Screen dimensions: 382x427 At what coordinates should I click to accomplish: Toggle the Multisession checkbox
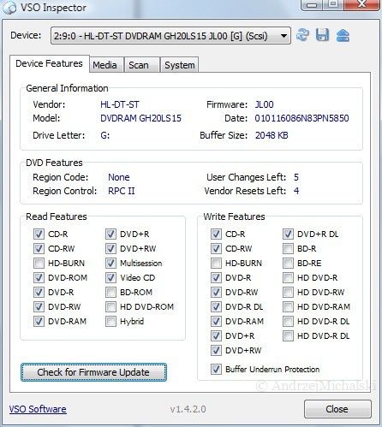[x=110, y=263]
